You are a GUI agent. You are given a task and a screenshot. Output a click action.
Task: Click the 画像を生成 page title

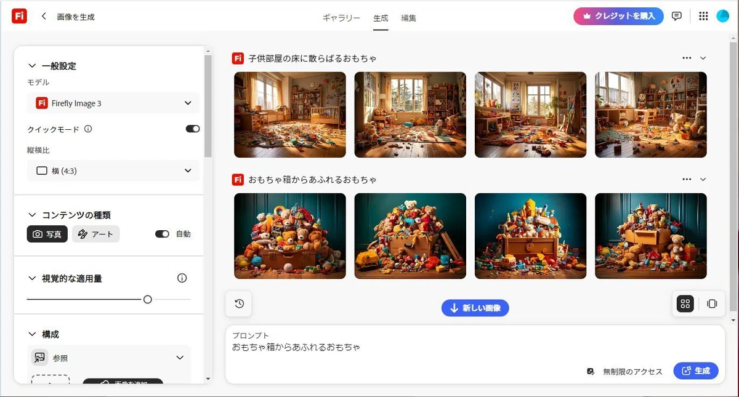[x=76, y=17]
